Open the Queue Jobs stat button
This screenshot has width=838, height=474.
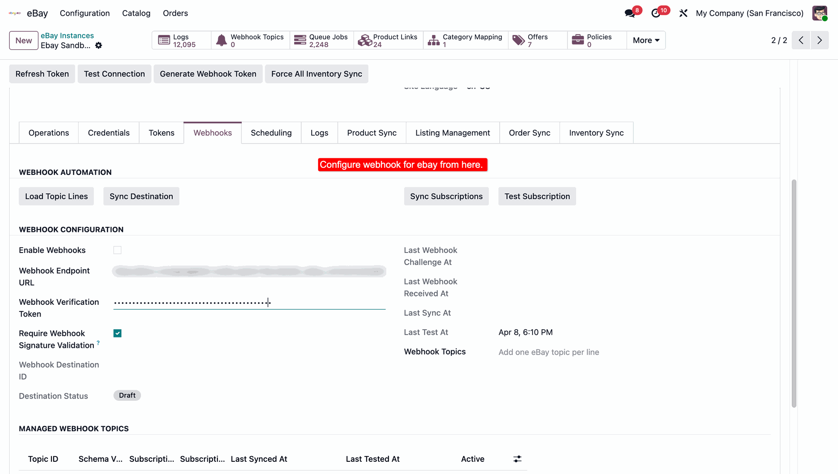point(322,40)
